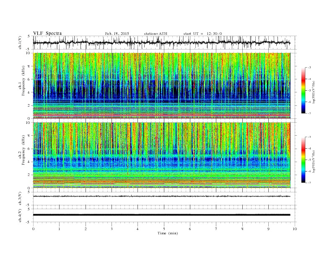Viewport: 332px width, 257px height.
Task: Click the '-3' label on ch.1 colorbar
Action: click(x=309, y=68)
